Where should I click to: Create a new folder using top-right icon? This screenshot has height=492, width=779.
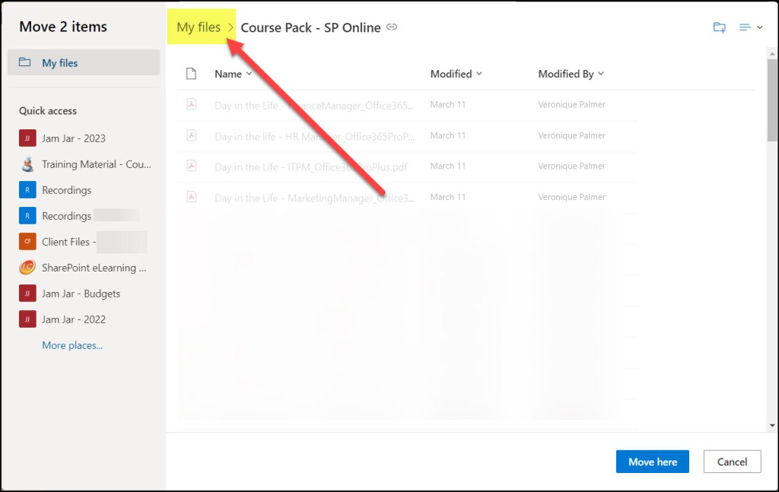[719, 27]
